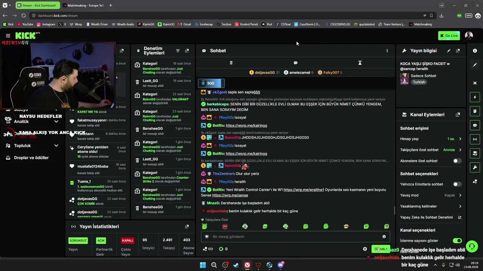
Task: Click the broadcast signal icon in the right sidebar
Action: pos(475,139)
